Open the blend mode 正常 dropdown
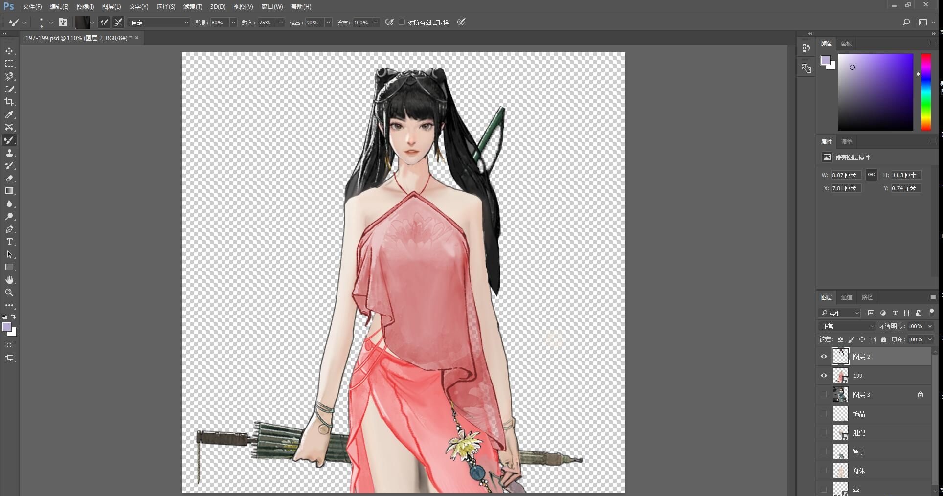943x496 pixels. pyautogui.click(x=847, y=326)
